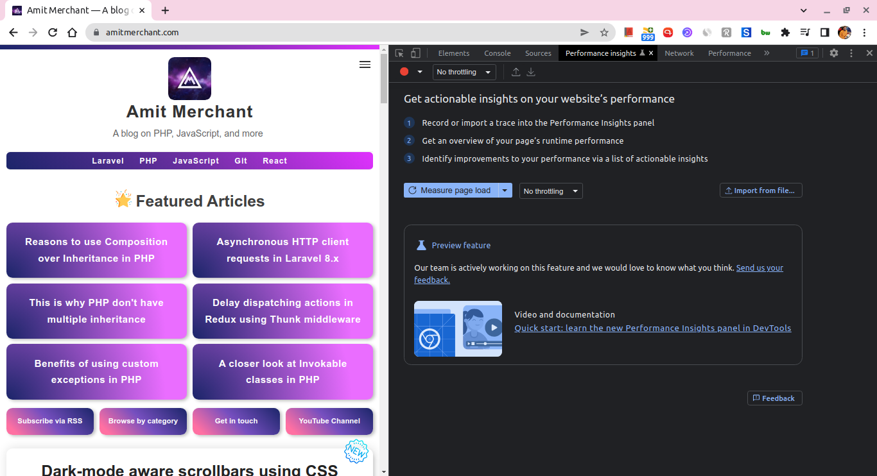
Task: Click the share page arrow icon in address bar
Action: (584, 32)
